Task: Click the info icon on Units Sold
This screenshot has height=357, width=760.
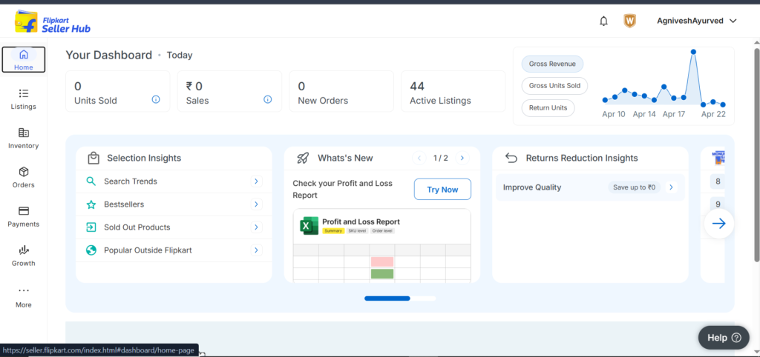Action: coord(156,99)
